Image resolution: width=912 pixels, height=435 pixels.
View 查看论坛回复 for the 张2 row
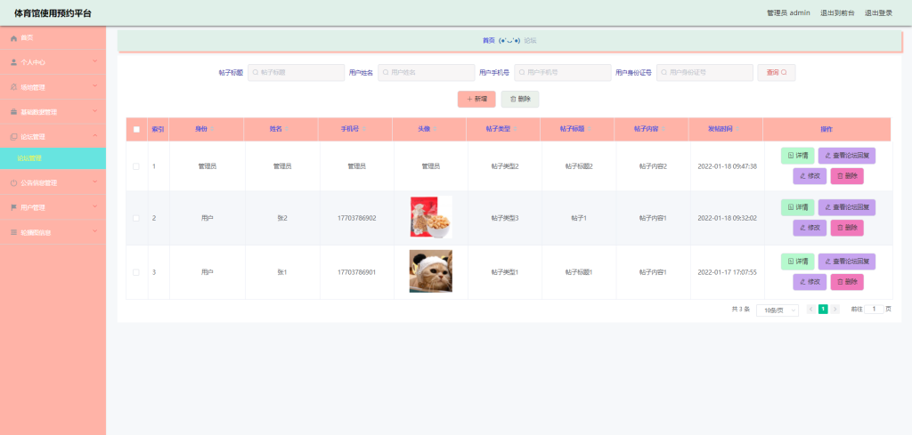tap(847, 207)
